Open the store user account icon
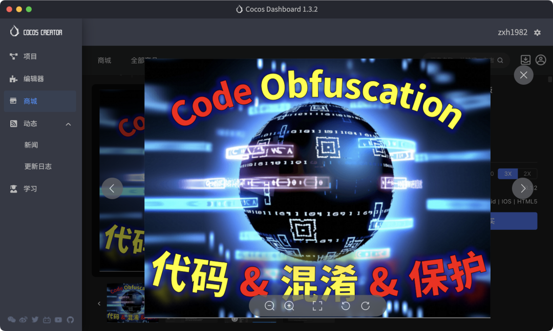553x331 pixels. coord(541,60)
